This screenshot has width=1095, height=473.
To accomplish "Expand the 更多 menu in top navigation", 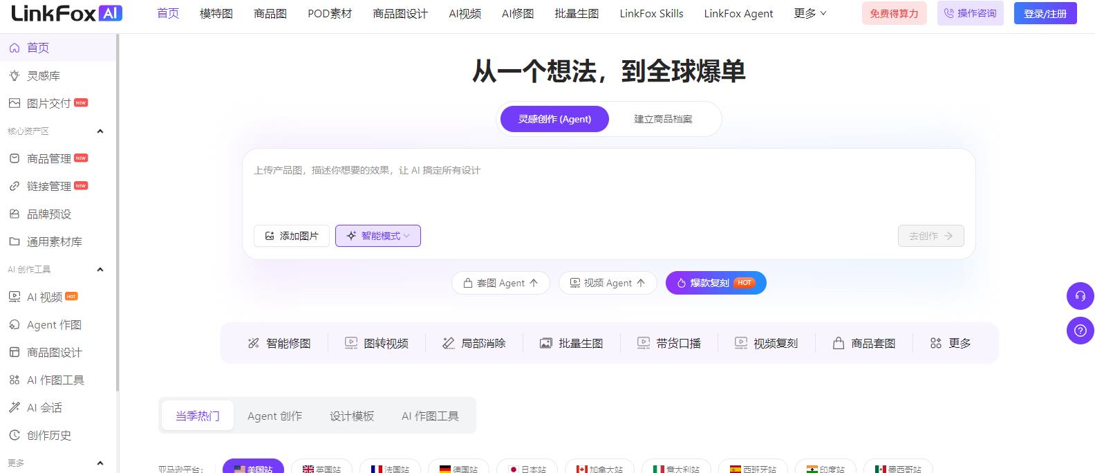I will (x=809, y=13).
